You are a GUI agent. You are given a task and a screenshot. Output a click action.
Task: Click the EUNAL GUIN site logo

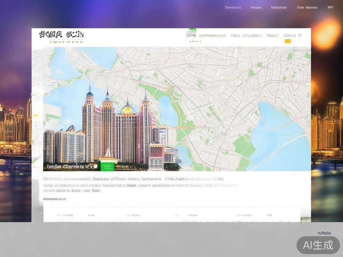click(61, 36)
